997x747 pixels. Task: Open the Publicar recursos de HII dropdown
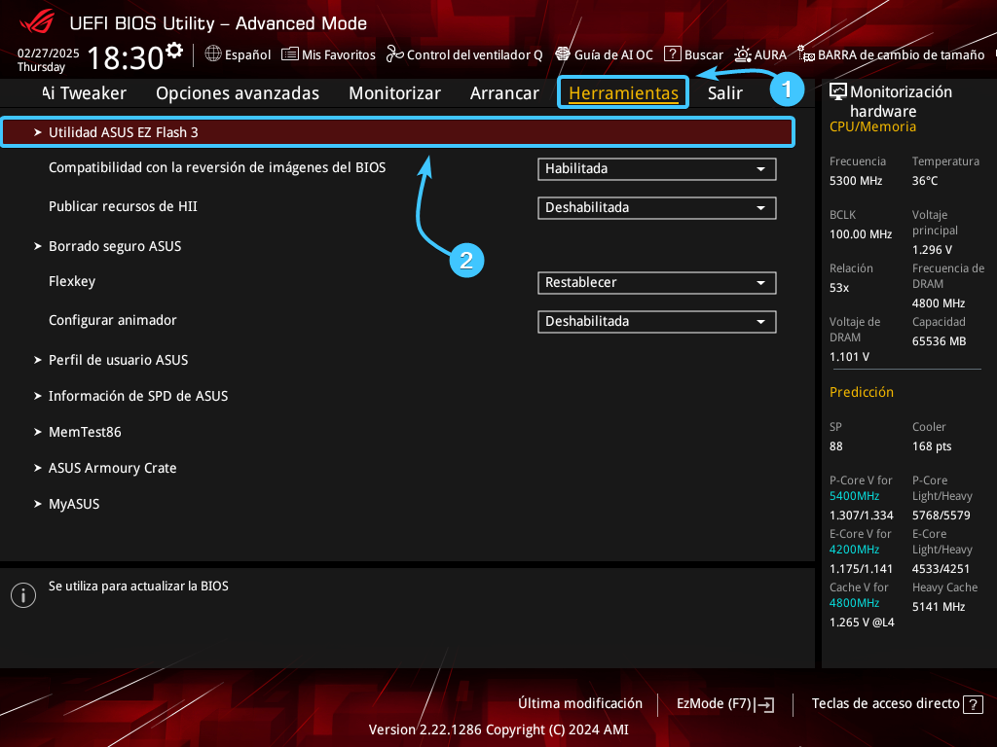[x=657, y=208]
